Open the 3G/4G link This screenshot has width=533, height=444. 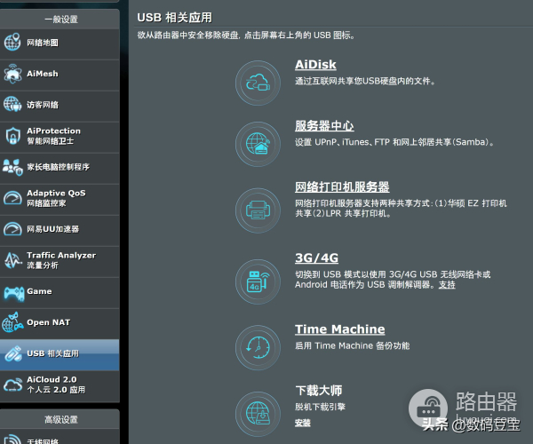pos(316,258)
